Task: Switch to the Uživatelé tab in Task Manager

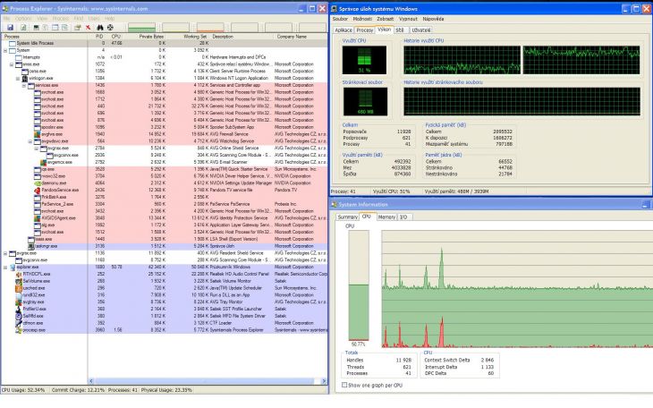Action: (x=421, y=30)
